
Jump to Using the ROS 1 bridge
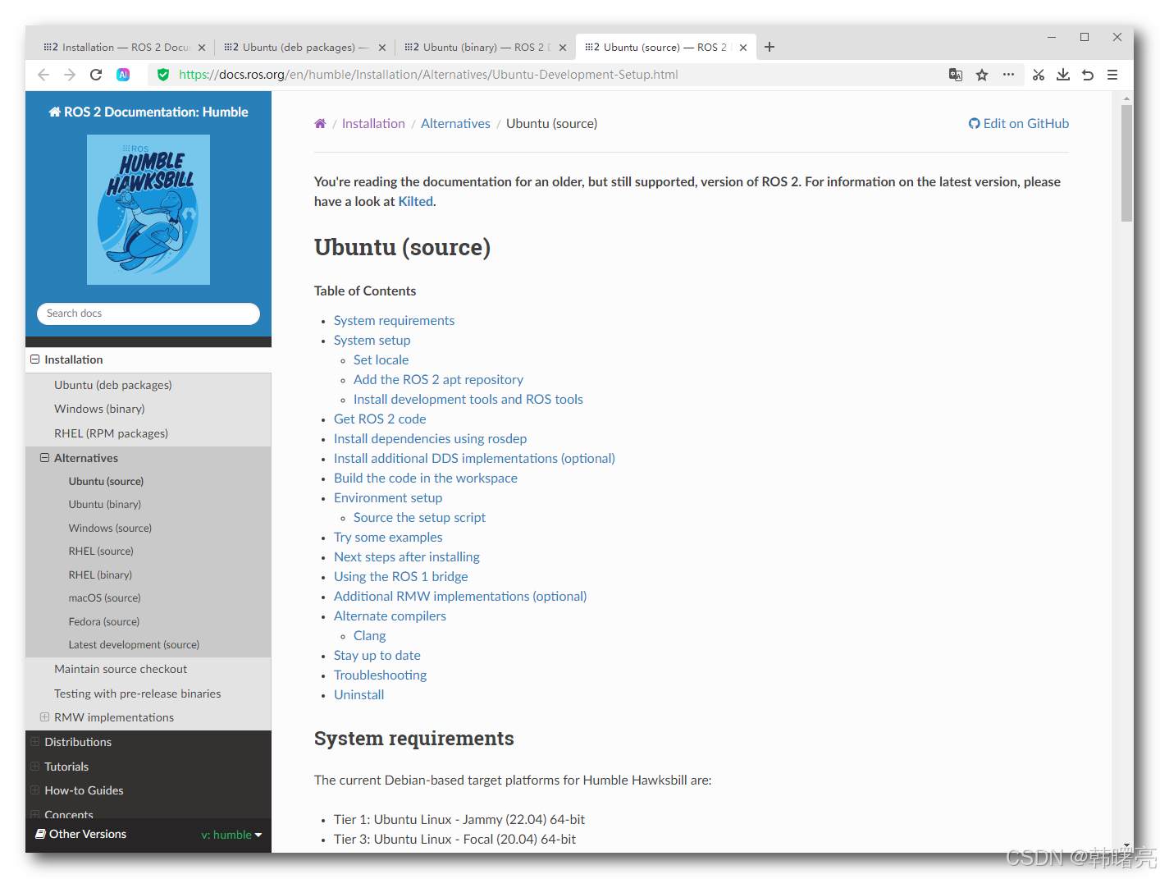pos(400,576)
